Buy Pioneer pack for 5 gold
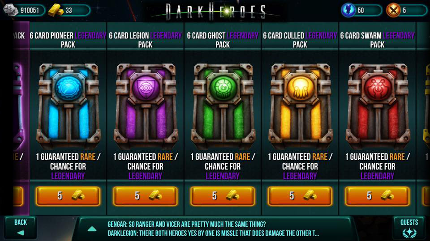 68,196
